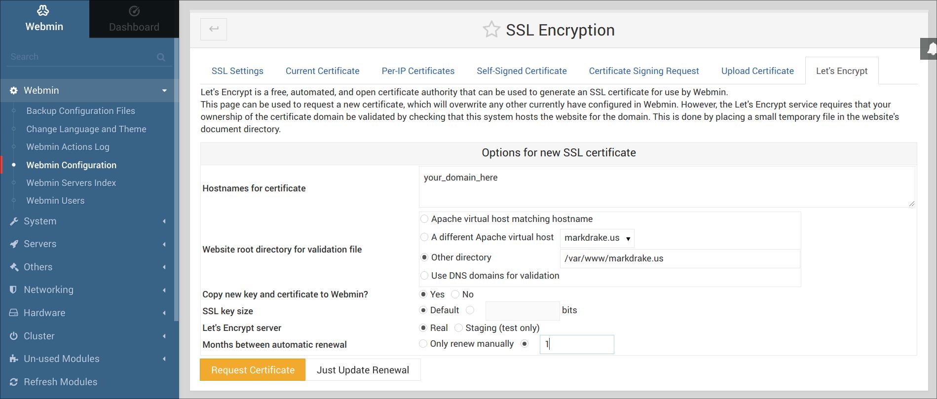Click the sidebar vertical scrollbar
The height and width of the screenshot is (399, 937).
click(x=177, y=179)
